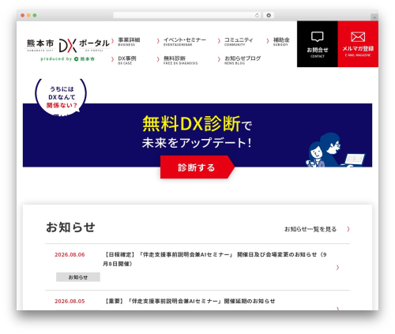The height and width of the screenshot is (334, 395).
Task: Click the speech bubble contact icon
Action: point(318,37)
